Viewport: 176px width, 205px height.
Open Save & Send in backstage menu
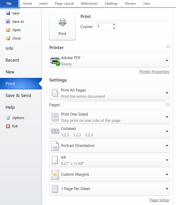21,96
